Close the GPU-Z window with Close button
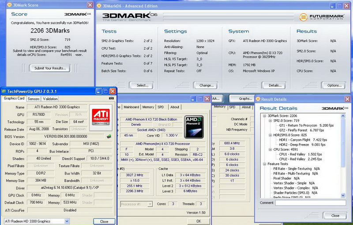353x225 pixels. pyautogui.click(x=104, y=221)
